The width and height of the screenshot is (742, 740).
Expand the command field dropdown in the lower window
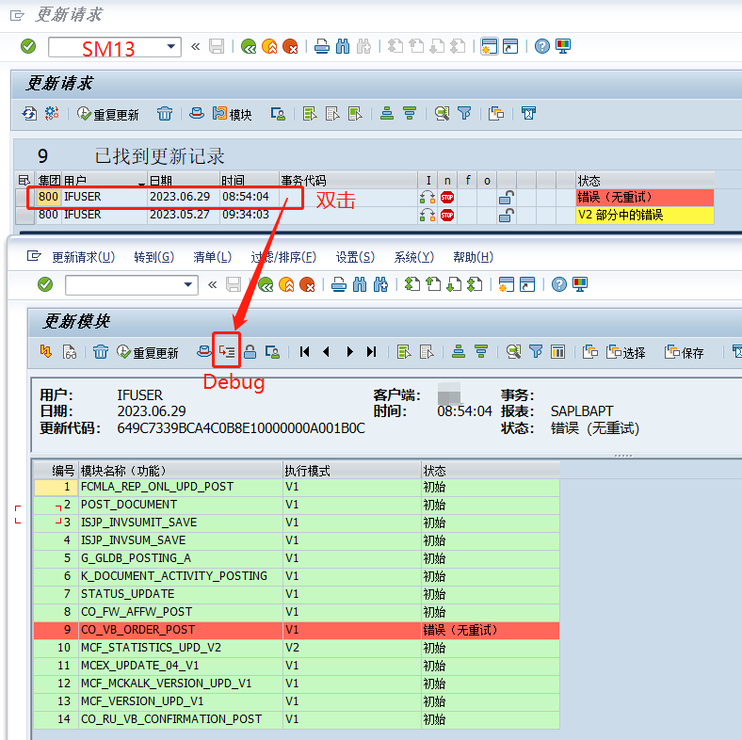click(x=188, y=285)
